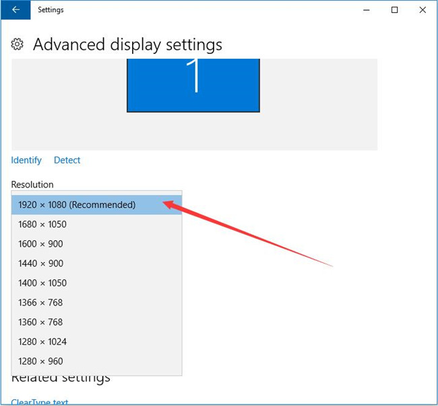438x406 pixels.
Task: Click the Identify link
Action: point(26,161)
